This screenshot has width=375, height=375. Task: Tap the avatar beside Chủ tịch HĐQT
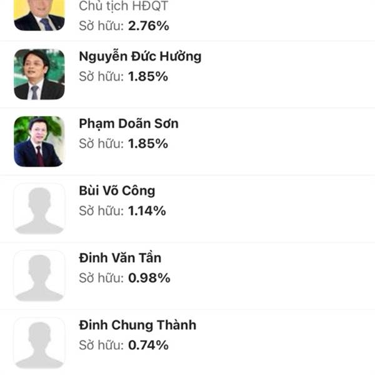[x=39, y=15]
